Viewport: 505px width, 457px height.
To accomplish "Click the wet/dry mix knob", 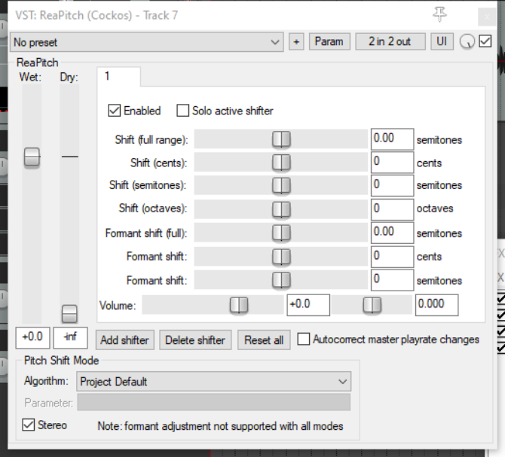I will 467,41.
